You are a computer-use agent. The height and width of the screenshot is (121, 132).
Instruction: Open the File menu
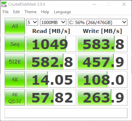(6, 12)
